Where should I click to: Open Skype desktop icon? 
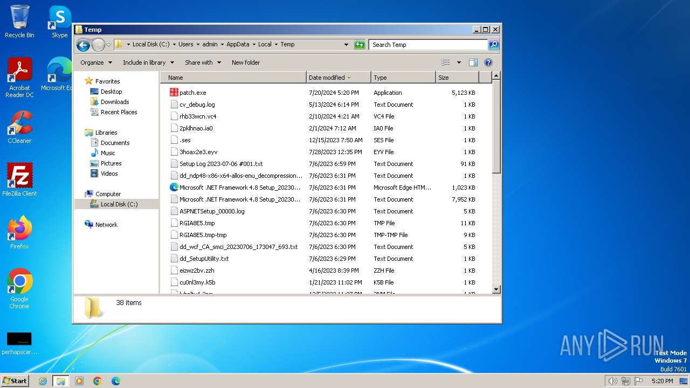pyautogui.click(x=59, y=22)
